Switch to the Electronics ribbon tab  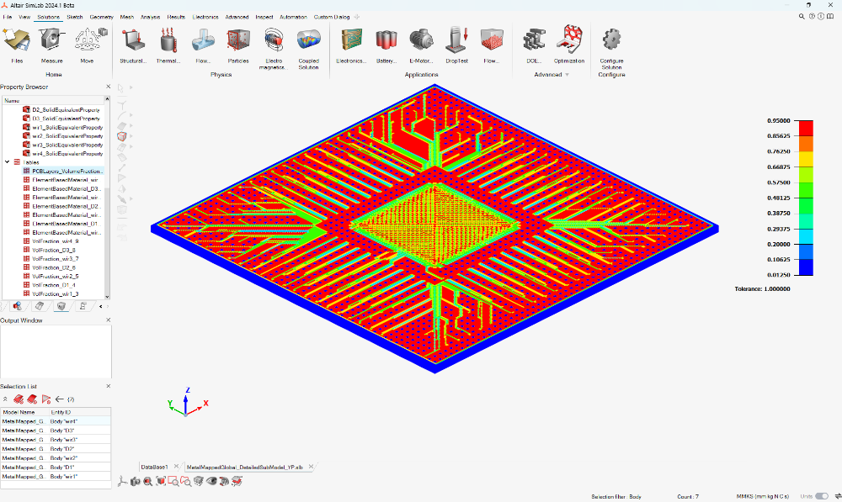pos(205,17)
